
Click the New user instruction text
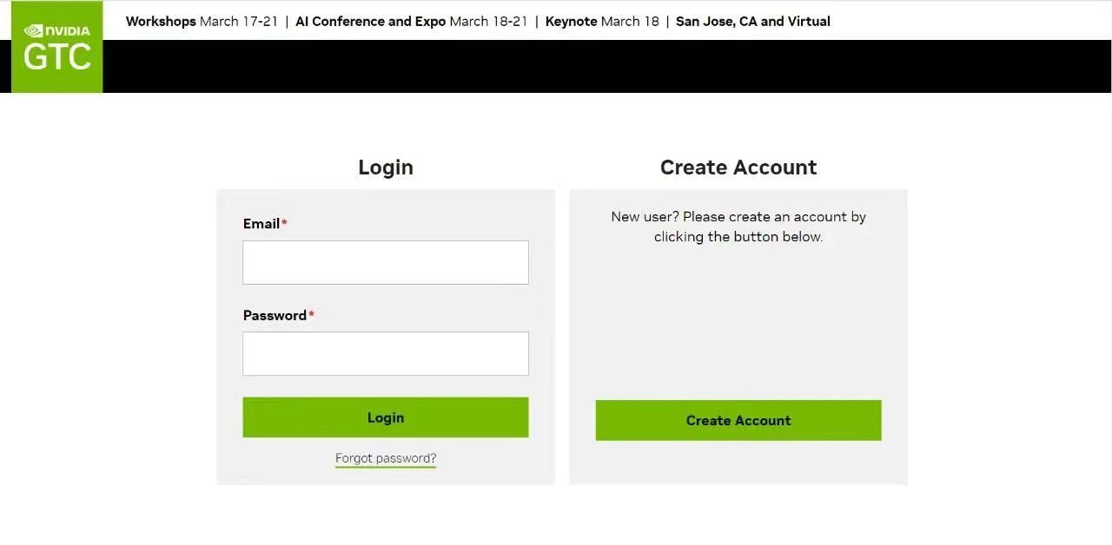(738, 227)
